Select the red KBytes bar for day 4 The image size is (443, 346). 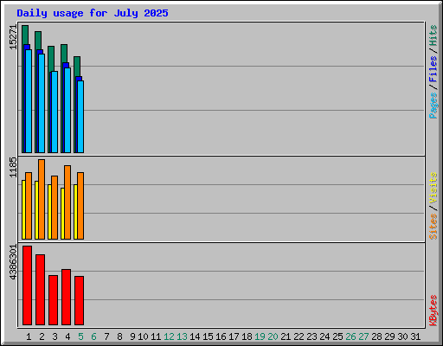(66, 298)
